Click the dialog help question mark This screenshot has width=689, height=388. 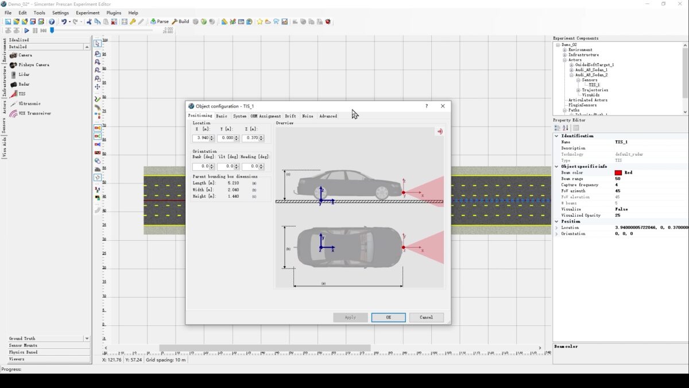[427, 106]
